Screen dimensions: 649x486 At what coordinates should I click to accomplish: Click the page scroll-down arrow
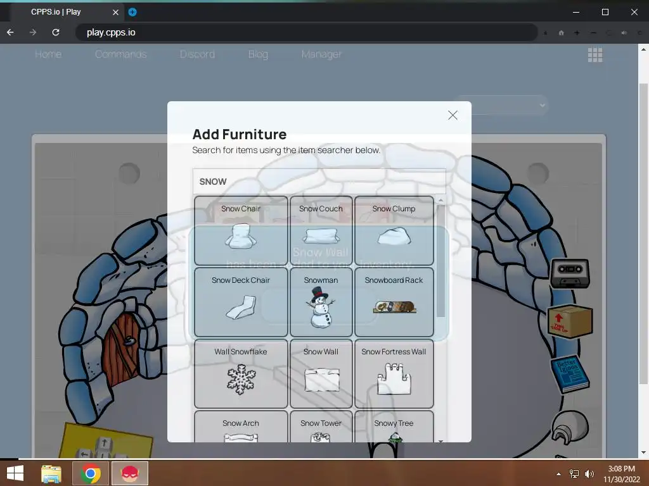tap(643, 452)
